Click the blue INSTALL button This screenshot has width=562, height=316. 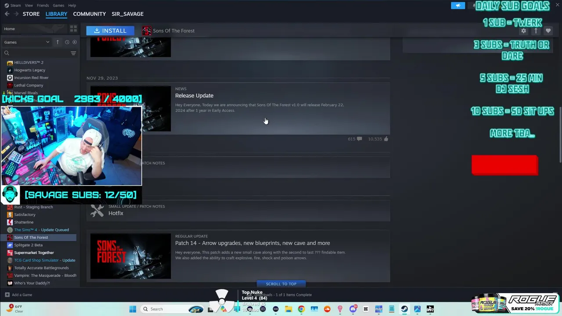pyautogui.click(x=110, y=31)
